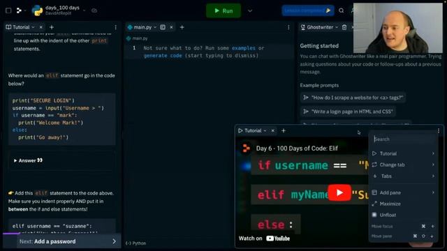Click the examples link in editor hint
This screenshot has width=447, height=251.
tap(244, 48)
